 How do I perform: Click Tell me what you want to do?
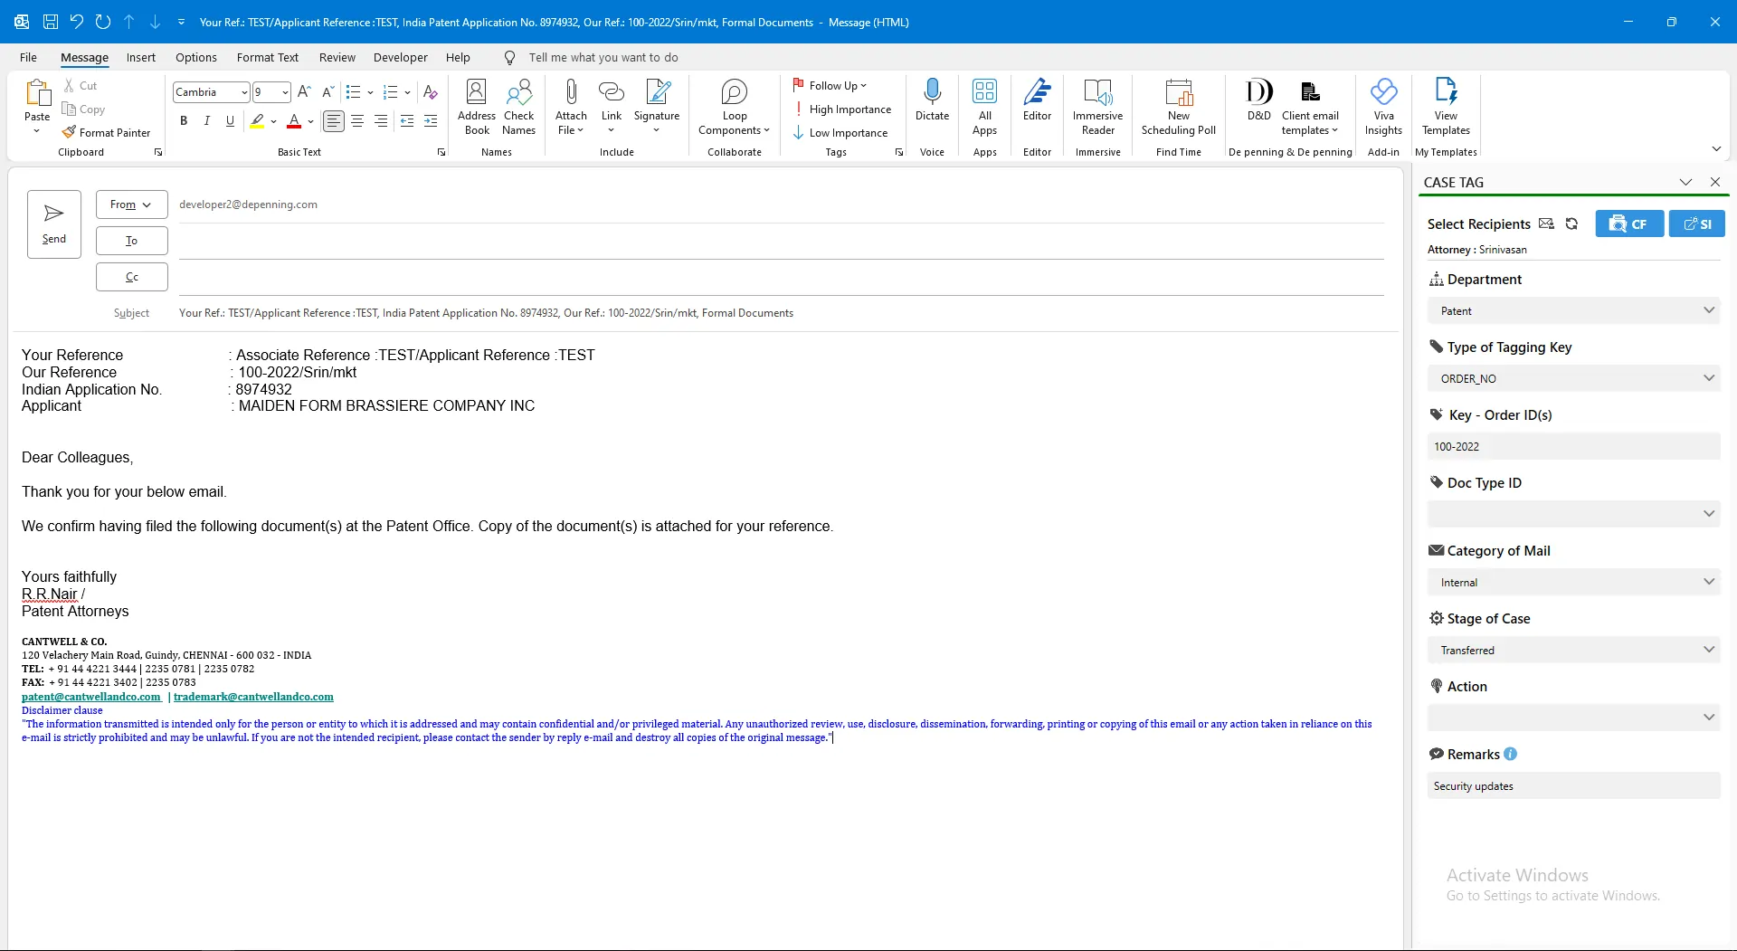tap(603, 57)
